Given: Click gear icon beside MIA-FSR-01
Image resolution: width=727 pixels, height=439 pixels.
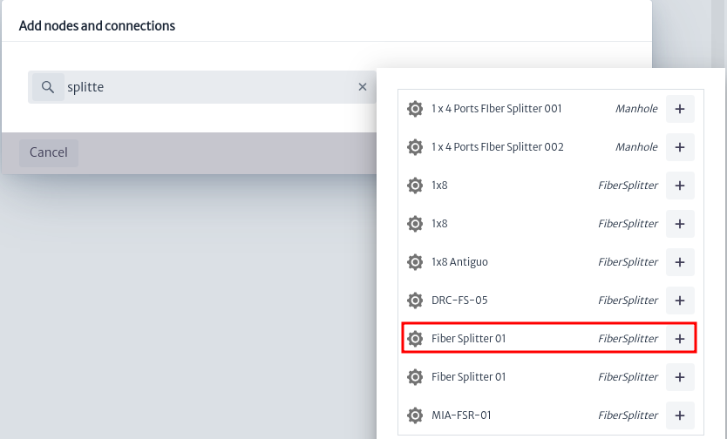Looking at the screenshot, I should click(415, 415).
